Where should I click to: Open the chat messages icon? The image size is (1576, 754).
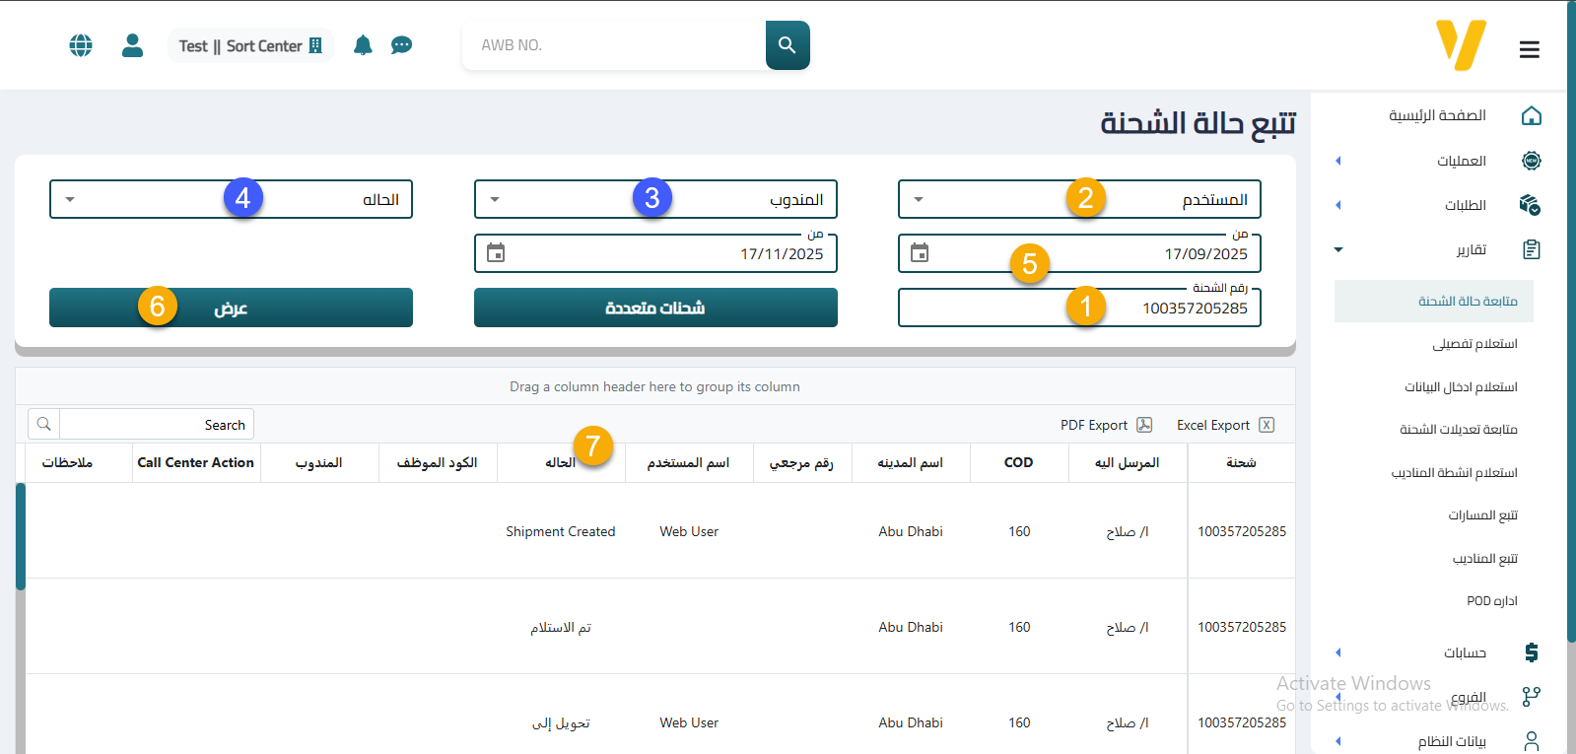401,45
